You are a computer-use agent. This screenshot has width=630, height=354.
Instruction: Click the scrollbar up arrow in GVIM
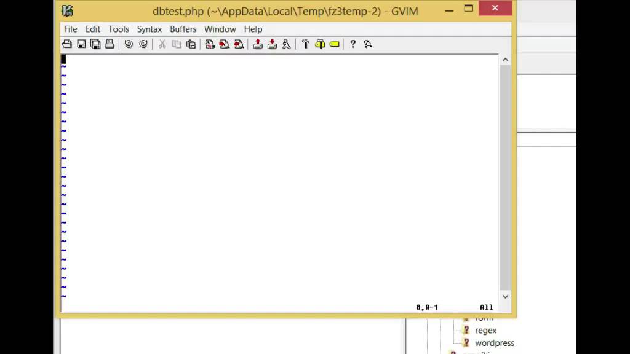(505, 60)
